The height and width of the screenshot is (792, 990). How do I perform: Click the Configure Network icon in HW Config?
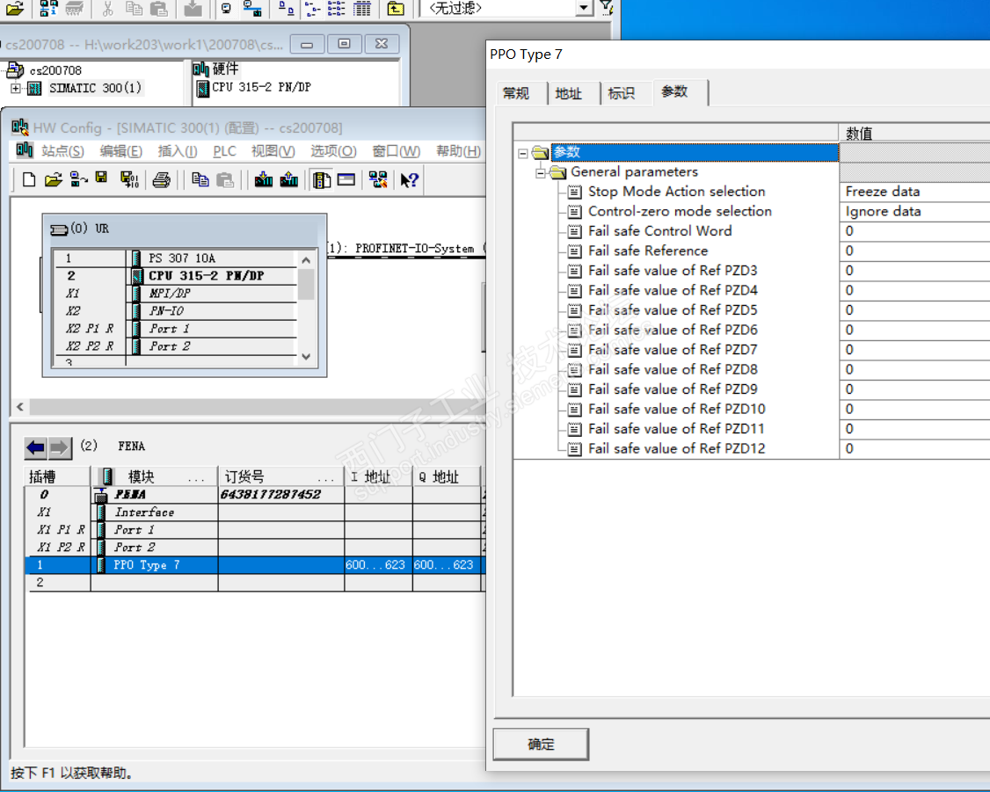(x=378, y=180)
